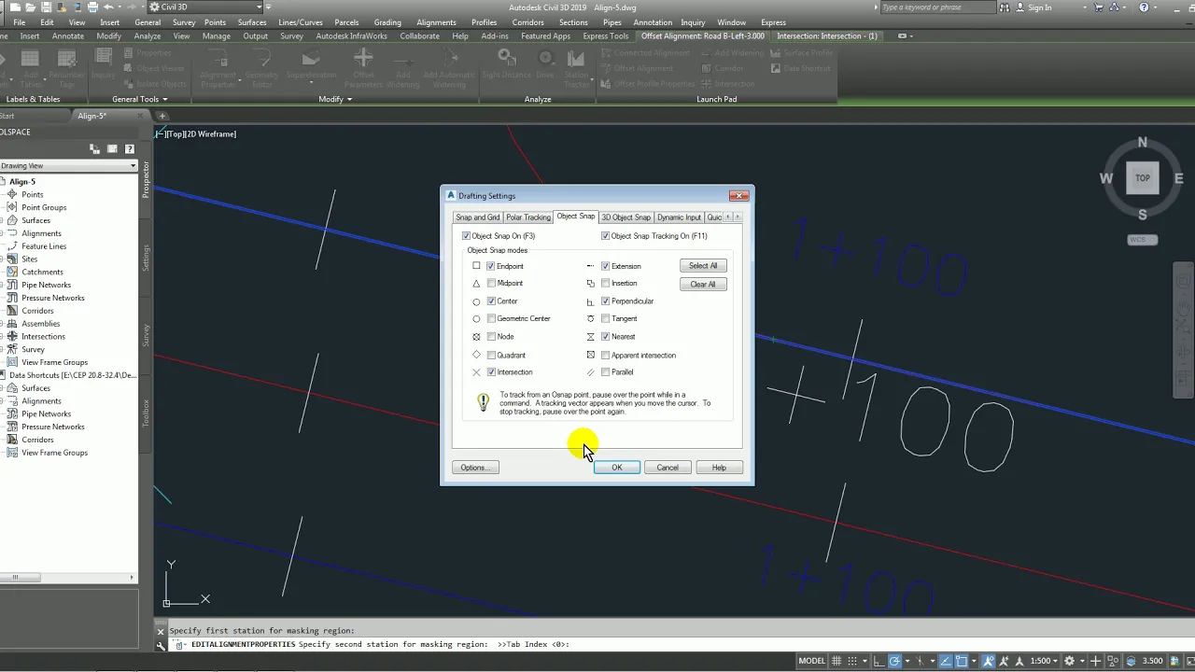This screenshot has width=1195, height=672.
Task: Enable the Tangent snap checkbox
Action: click(605, 318)
